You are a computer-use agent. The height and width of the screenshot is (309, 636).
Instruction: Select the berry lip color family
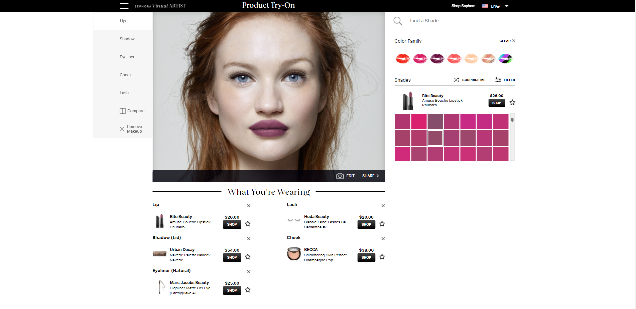pyautogui.click(x=437, y=59)
